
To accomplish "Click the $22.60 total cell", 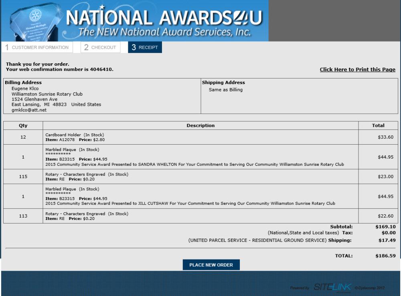I will click(378, 216).
